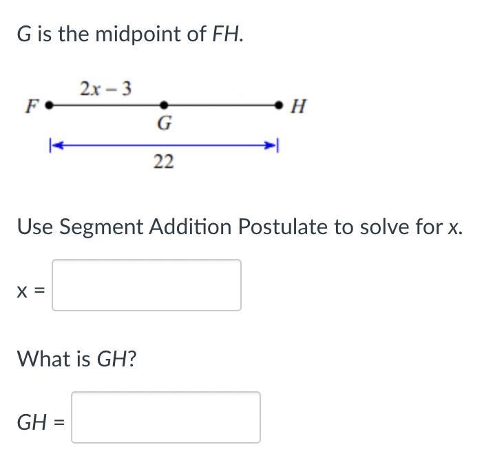
Task: Click the Segment Addition Postulate instruction text
Action: pyautogui.click(x=240, y=227)
